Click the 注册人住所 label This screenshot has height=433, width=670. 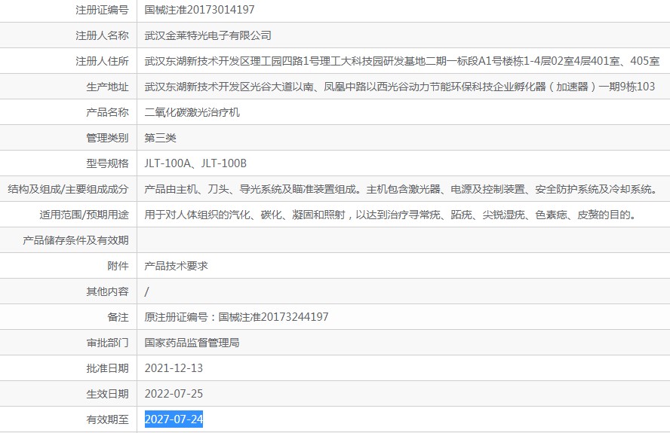pyautogui.click(x=102, y=61)
